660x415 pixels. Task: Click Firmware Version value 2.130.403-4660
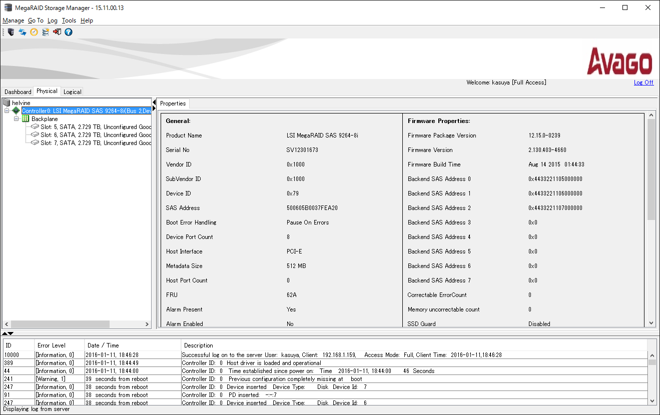coord(547,150)
